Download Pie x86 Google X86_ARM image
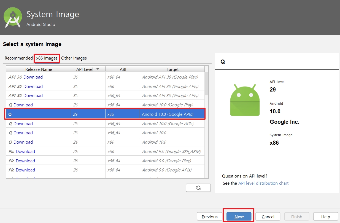 coord(25,152)
